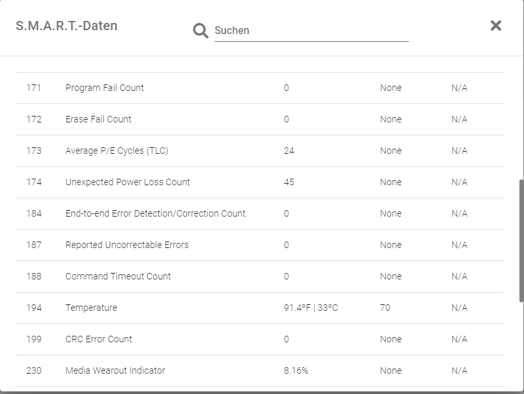524x394 pixels.
Task: Click the S.M.A.R.T.-Daten dialog title
Action: pos(66,26)
